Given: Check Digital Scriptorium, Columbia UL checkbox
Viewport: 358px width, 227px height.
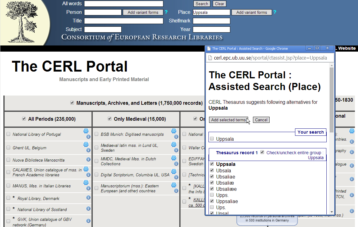Looking at the screenshot, I should coord(96,175).
